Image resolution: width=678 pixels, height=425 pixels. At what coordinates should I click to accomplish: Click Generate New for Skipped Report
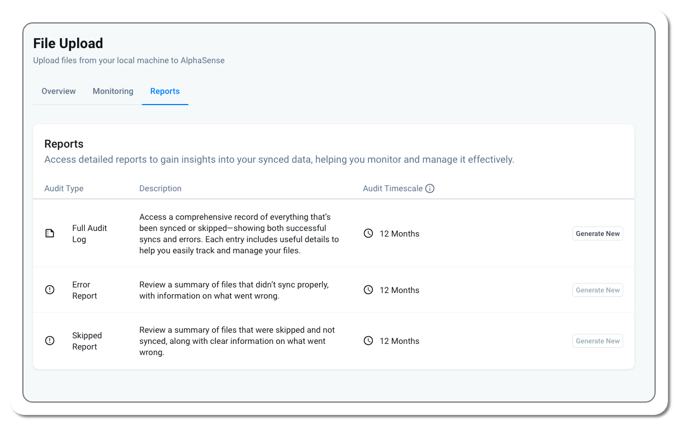(598, 341)
